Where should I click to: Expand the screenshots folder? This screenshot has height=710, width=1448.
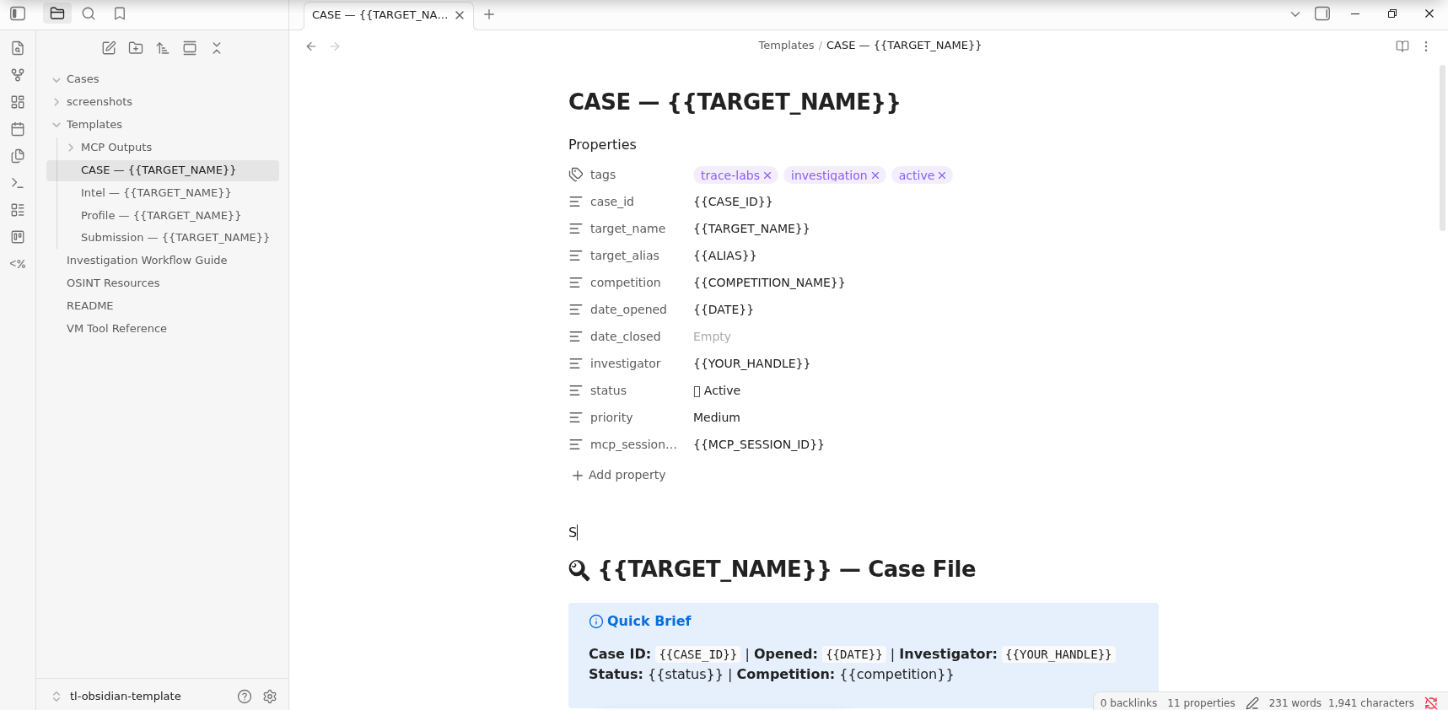[57, 102]
